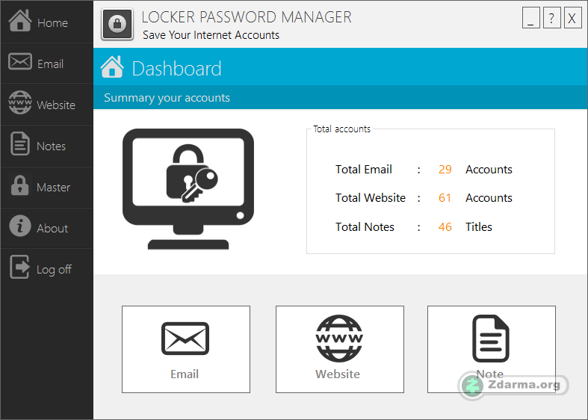Click the Notes document icon in sidebar
Image resolution: width=588 pixels, height=420 pixels.
tap(20, 143)
